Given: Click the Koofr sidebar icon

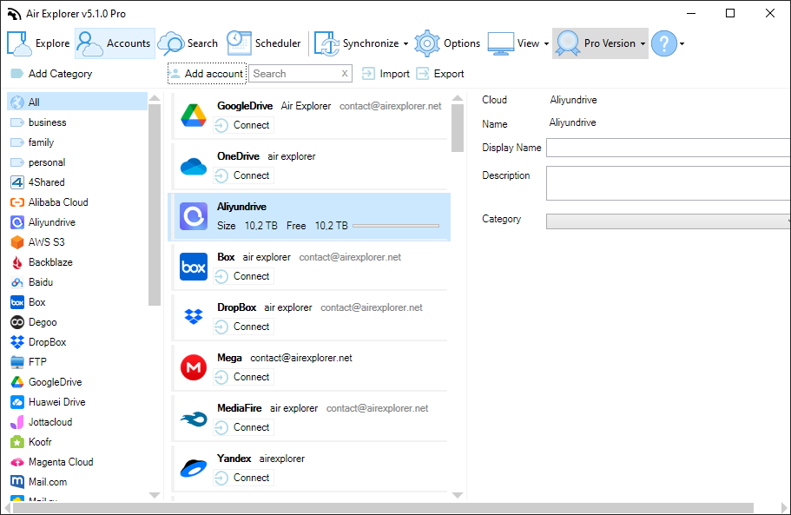Looking at the screenshot, I should click(x=17, y=442).
